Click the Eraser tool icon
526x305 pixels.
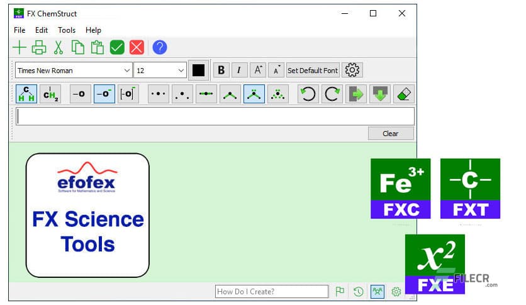click(x=404, y=94)
